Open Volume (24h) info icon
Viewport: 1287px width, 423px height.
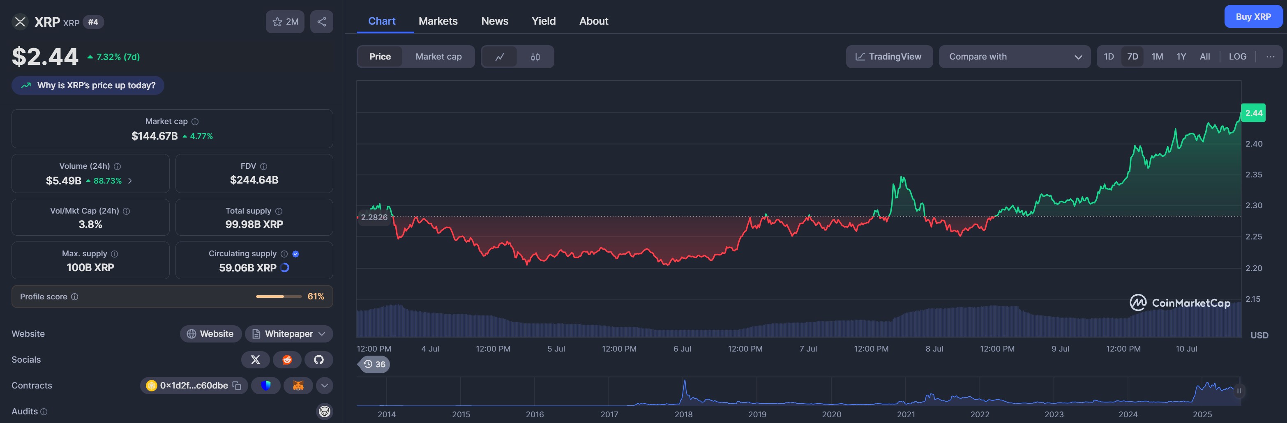pyautogui.click(x=118, y=166)
